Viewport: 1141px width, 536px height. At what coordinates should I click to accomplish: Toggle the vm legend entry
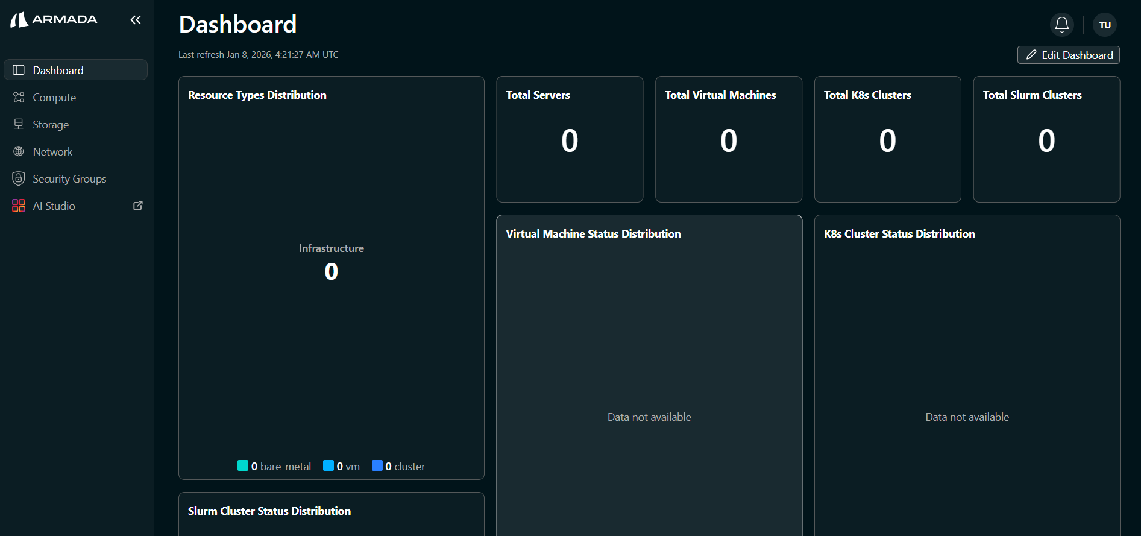[341, 466]
